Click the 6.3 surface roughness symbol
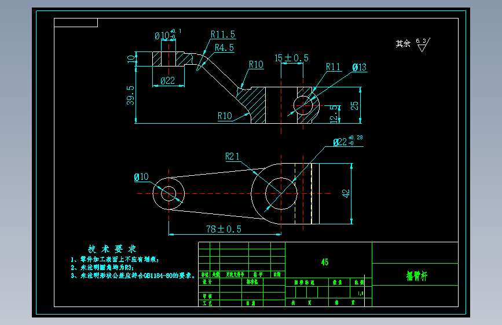502x325 pixels. click(x=423, y=45)
